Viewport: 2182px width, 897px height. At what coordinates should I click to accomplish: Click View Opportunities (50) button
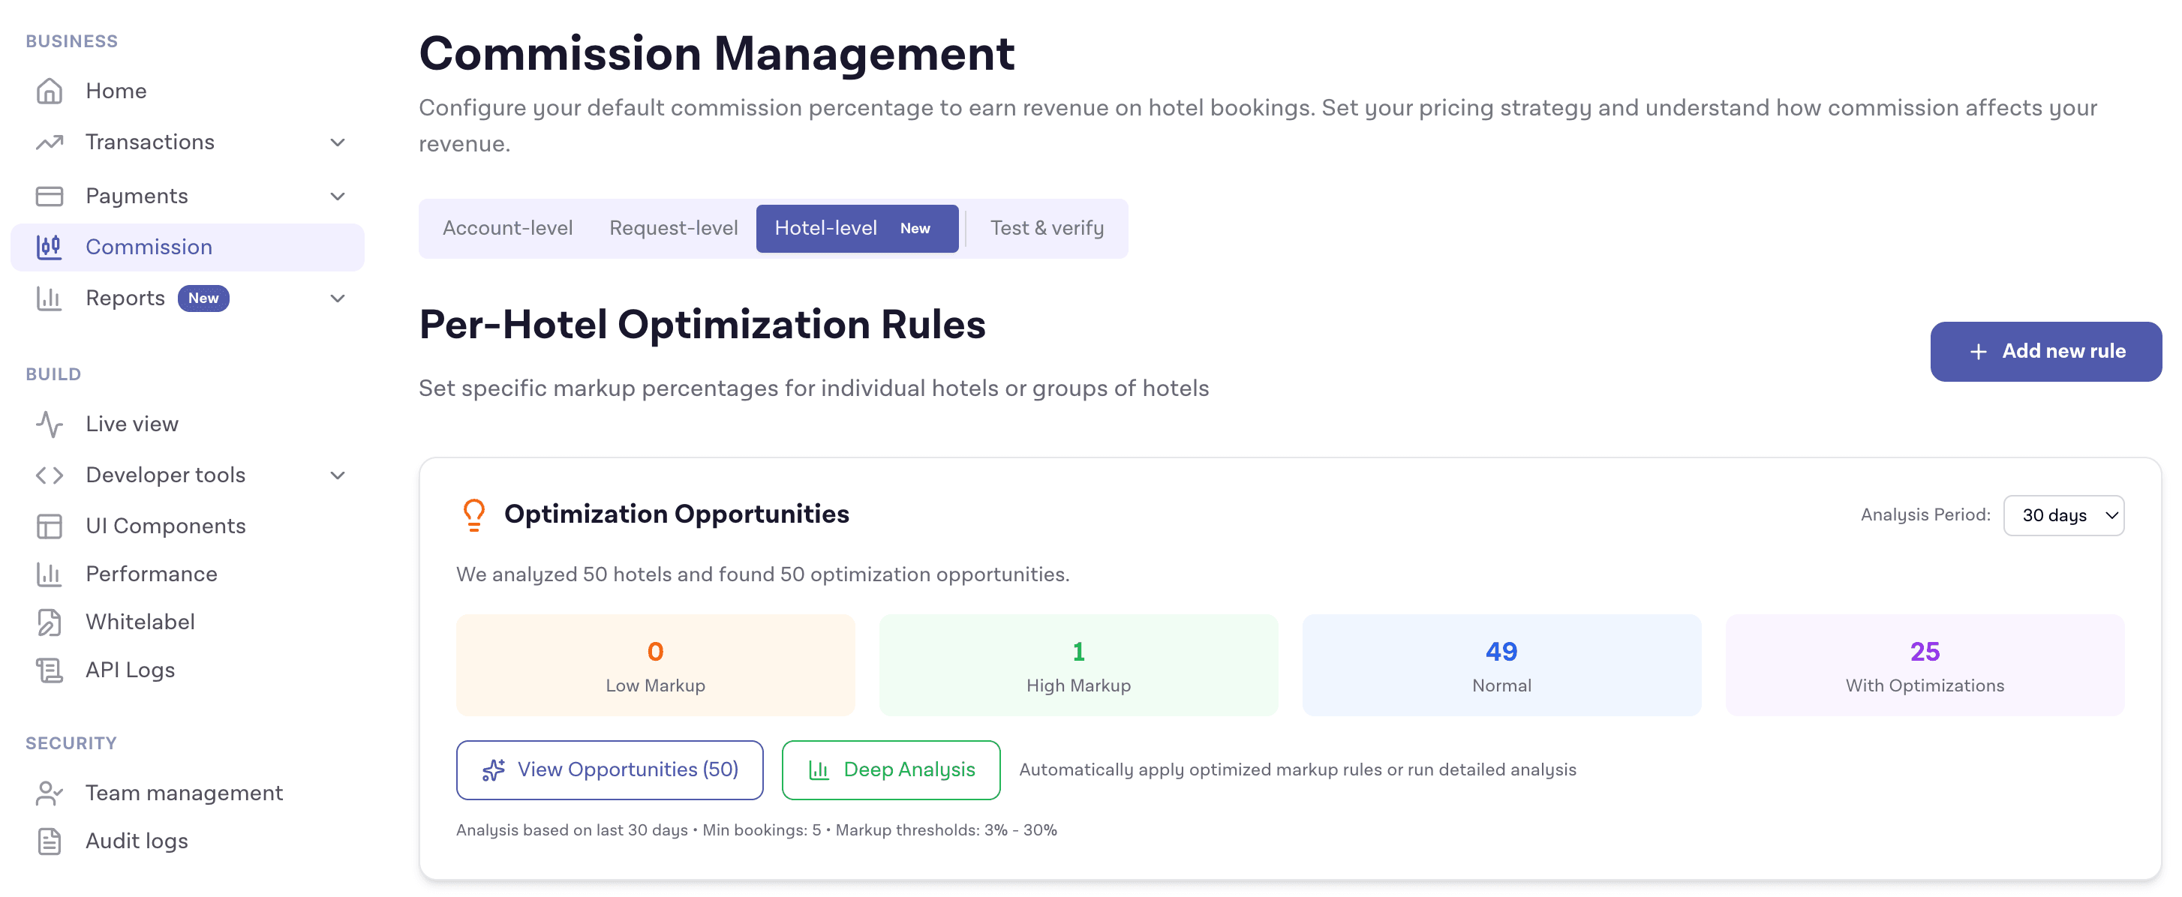coord(609,770)
